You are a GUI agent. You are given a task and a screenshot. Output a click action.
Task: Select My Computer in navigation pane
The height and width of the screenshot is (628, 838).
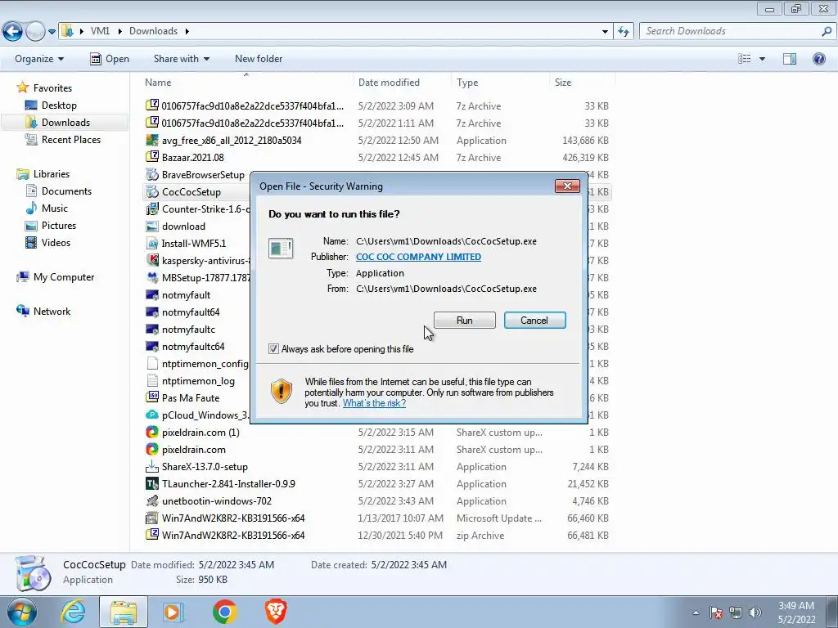tap(64, 277)
